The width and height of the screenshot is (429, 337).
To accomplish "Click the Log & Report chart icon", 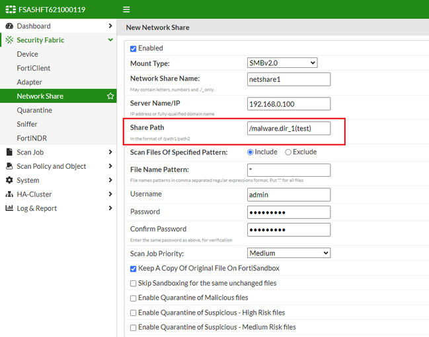I will click(x=9, y=208).
